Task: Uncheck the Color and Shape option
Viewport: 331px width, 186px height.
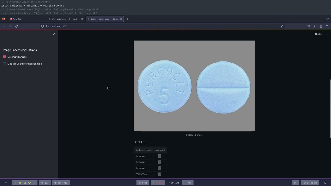Action: [x=4, y=57]
